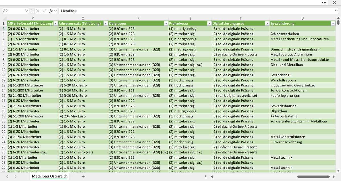
Task: Click the cancel X icon in formula bar
Action: pyautogui.click(x=38, y=11)
